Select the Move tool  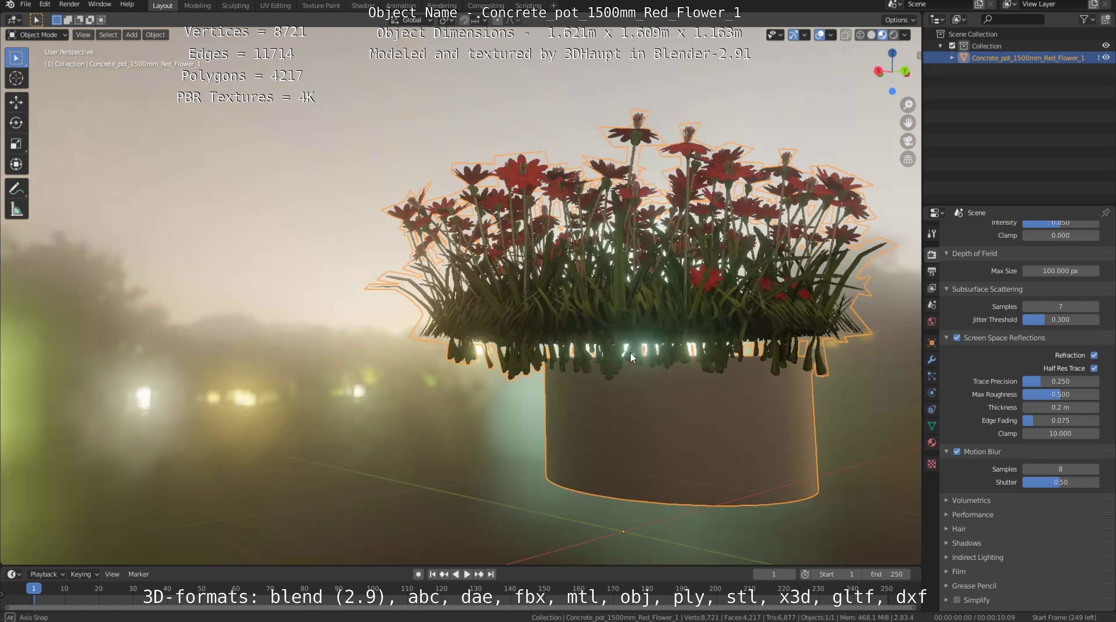pos(17,102)
